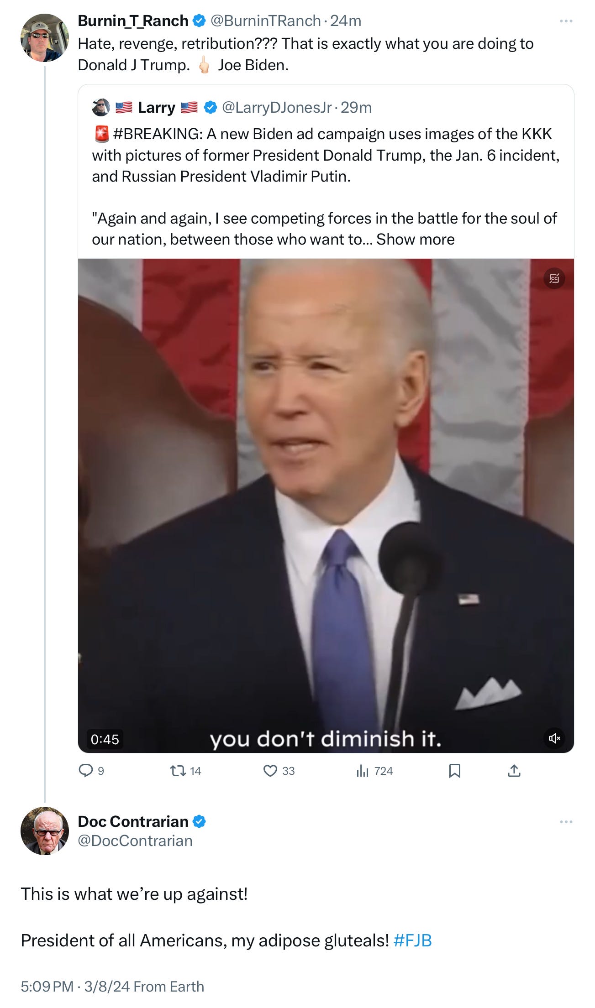Play the Biden speech video

point(326,506)
